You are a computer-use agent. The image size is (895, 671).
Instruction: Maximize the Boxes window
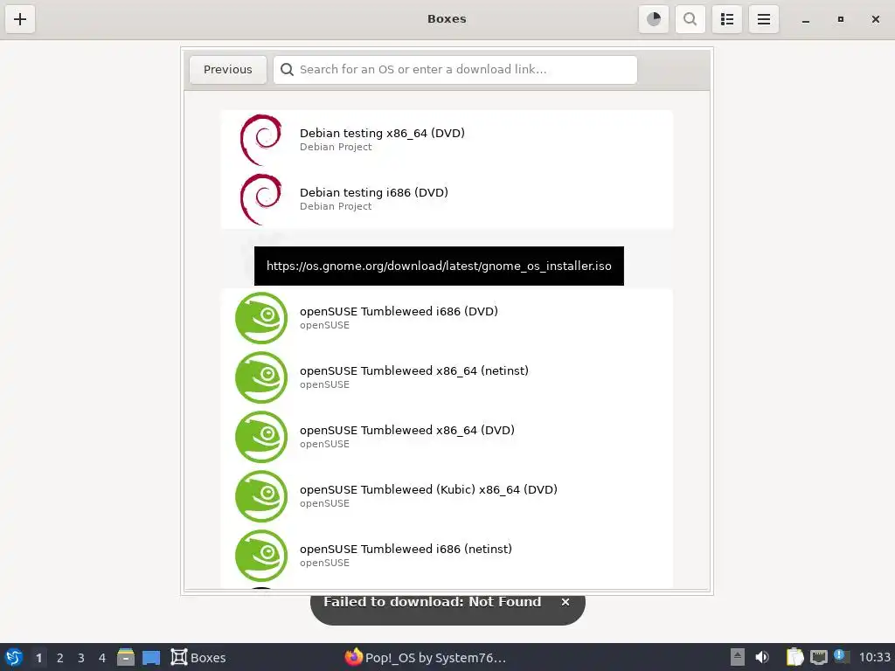tap(841, 19)
